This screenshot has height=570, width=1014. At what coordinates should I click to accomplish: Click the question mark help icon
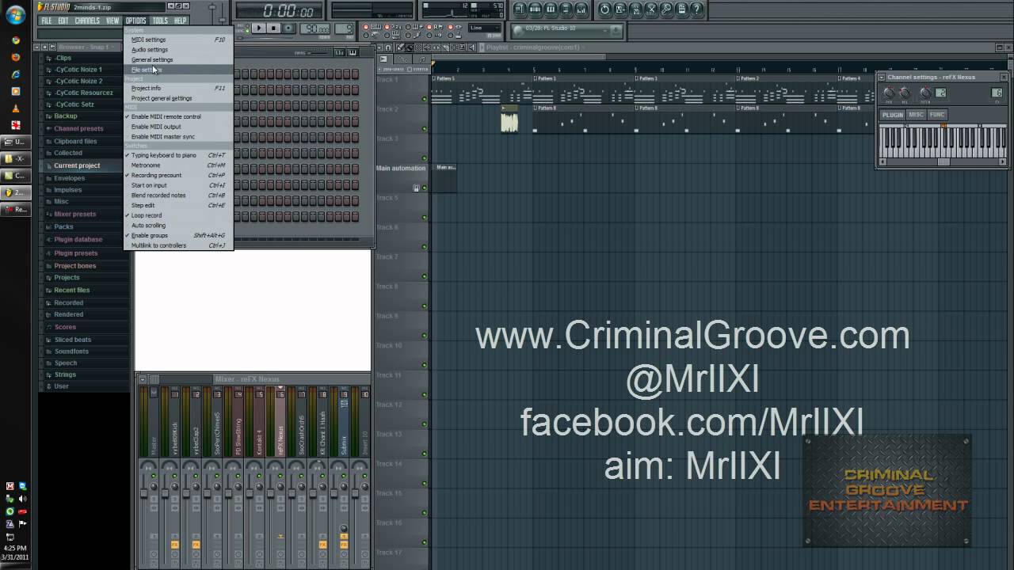click(697, 9)
